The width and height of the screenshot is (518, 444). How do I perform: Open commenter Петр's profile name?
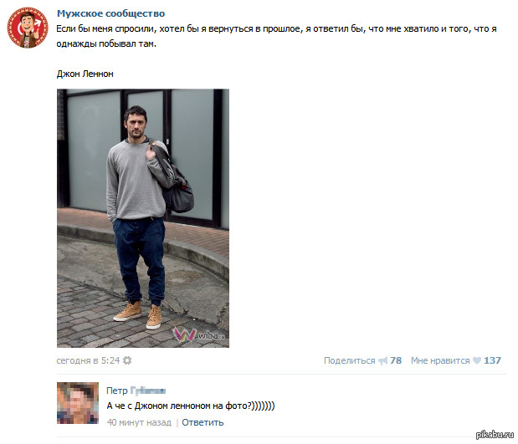[136, 390]
